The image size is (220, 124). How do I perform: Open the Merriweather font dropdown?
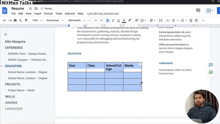[77, 21]
